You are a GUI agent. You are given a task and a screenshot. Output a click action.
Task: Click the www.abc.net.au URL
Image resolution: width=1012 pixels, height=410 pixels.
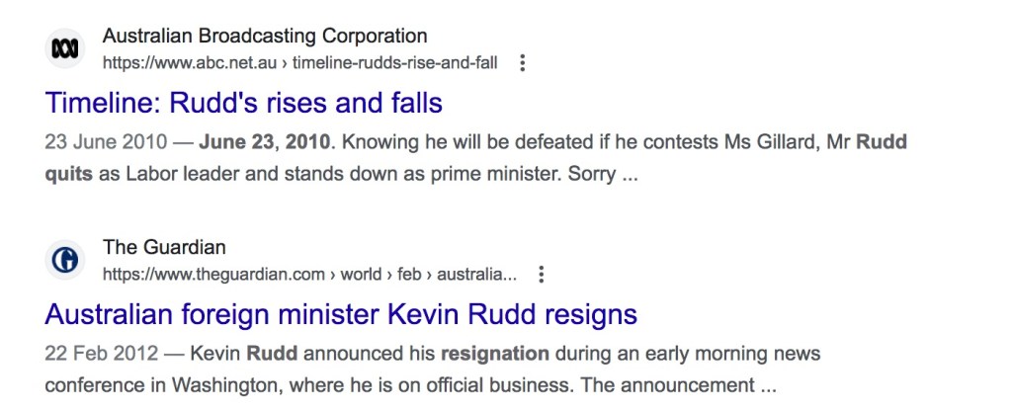click(x=191, y=63)
